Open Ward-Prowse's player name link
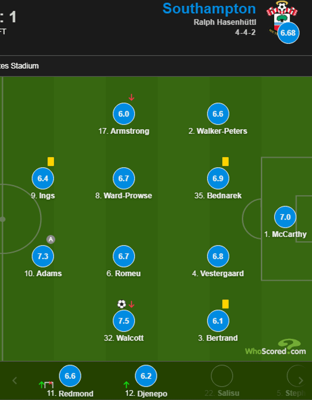Viewport: 312px width, 400px height. coord(124,196)
